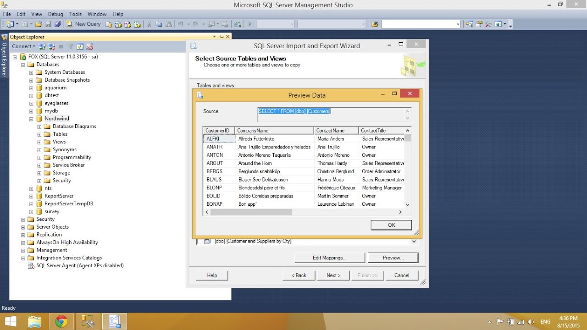Select SQL Server Agent node in tree
Screen dimensions: 587x330
click(80, 265)
